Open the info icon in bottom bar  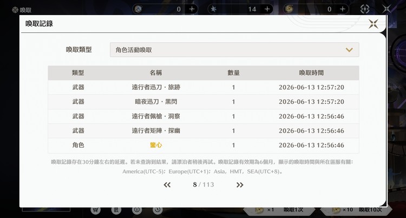tap(137, 210)
